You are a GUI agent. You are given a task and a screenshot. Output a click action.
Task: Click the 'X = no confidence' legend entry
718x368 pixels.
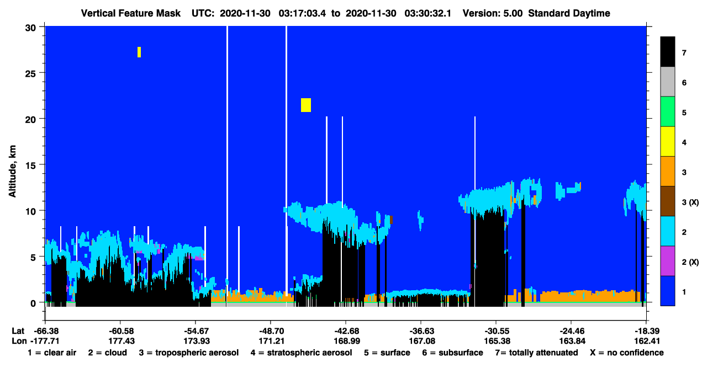[627, 353]
